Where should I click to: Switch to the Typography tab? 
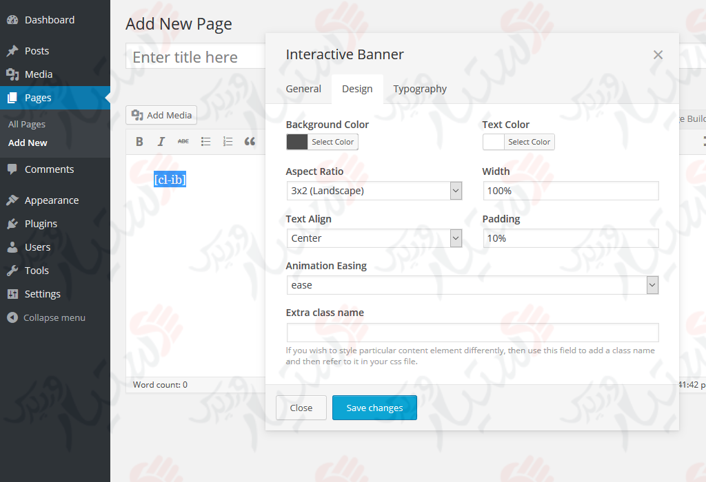click(x=420, y=89)
